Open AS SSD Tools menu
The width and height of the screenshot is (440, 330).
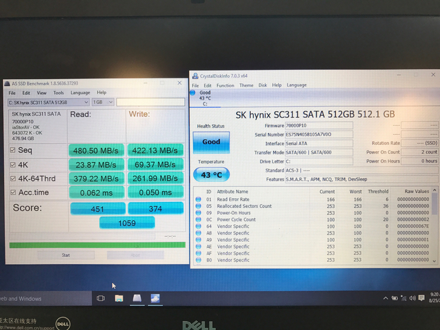[59, 92]
